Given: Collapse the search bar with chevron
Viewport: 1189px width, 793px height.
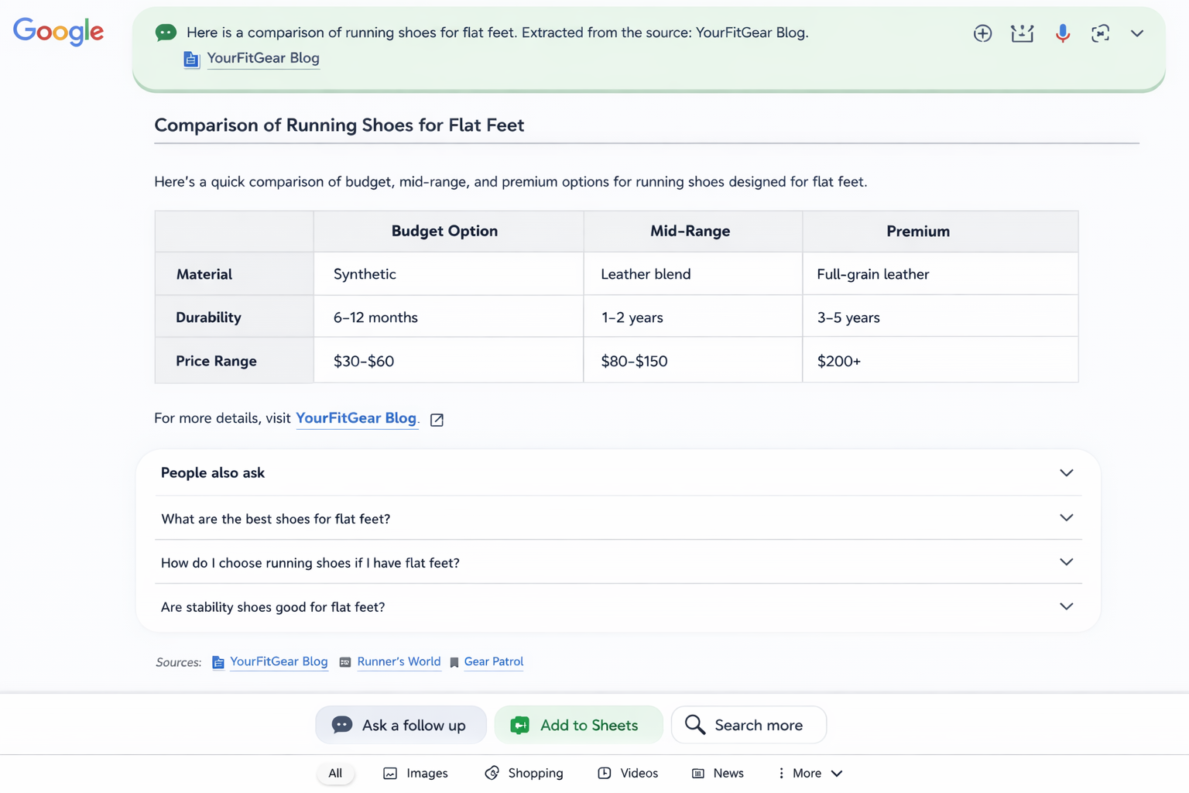Looking at the screenshot, I should pos(1136,33).
